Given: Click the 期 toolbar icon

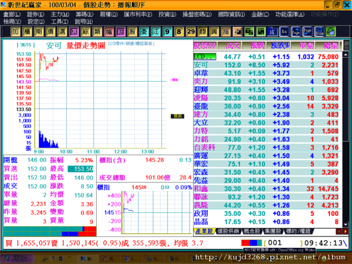Looking at the screenshot, I should coord(39,32).
